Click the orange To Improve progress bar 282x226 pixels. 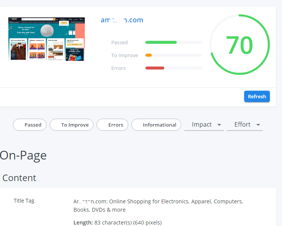pos(174,55)
